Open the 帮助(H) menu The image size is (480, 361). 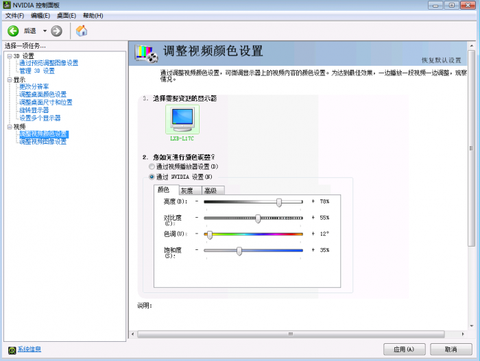[x=93, y=16]
